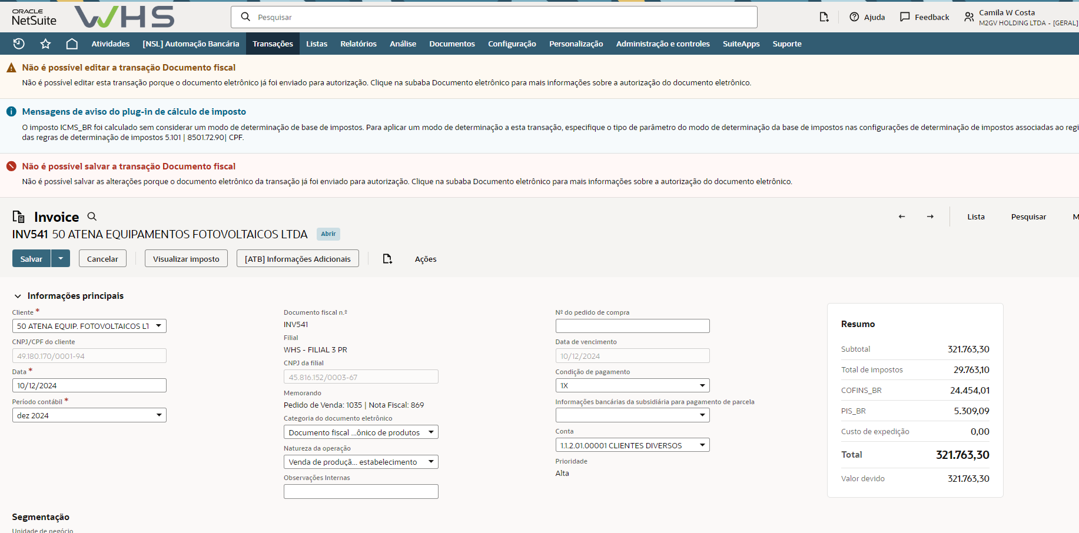
Task: Collapse the Informações principais section
Action: pyautogui.click(x=18, y=296)
